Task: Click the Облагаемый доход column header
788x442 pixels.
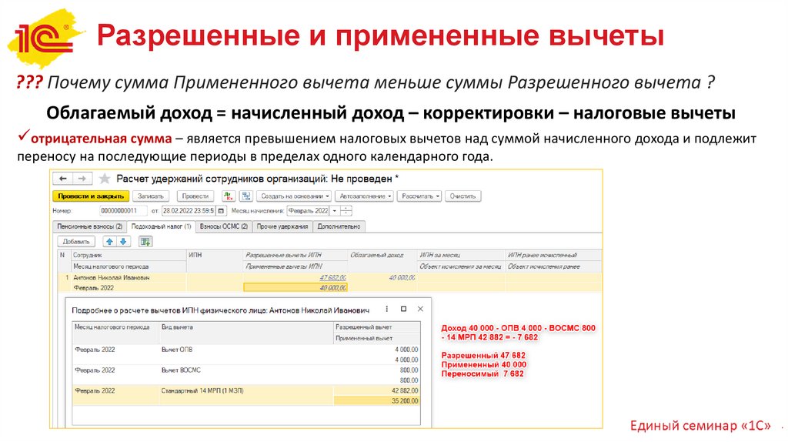Action: tap(382, 255)
